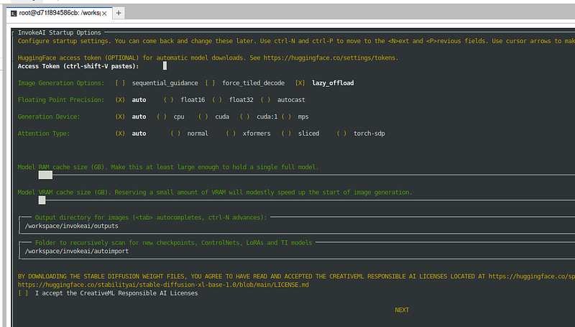575x327 pixels.
Task: Open a new terminal tab with plus button
Action: (119, 13)
